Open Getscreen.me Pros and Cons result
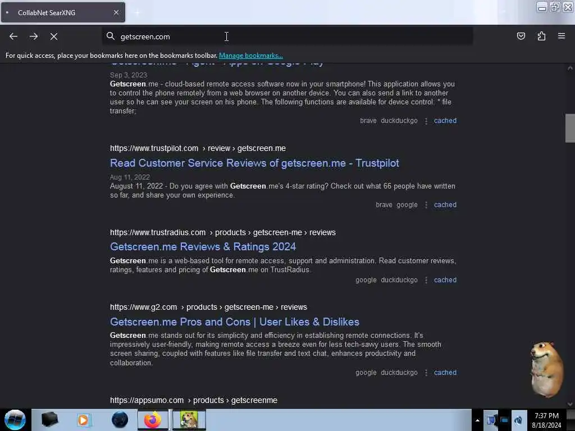 pos(235,322)
